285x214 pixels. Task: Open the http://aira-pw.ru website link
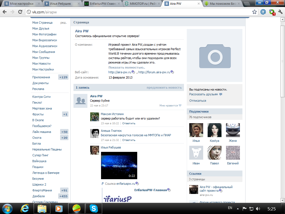click(x=120, y=72)
